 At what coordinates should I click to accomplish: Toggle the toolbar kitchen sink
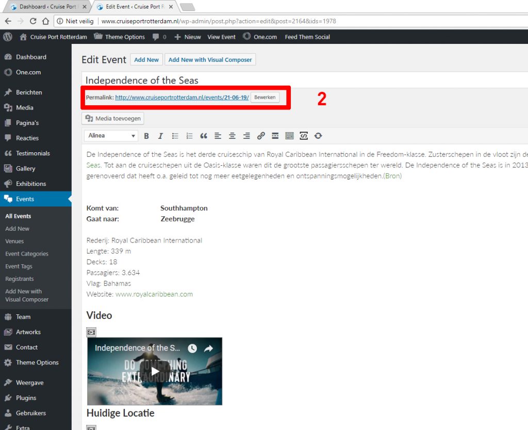point(289,136)
